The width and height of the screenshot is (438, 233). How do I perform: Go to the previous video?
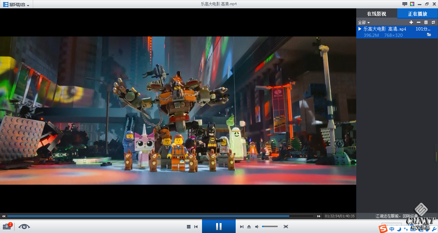[x=196, y=227]
